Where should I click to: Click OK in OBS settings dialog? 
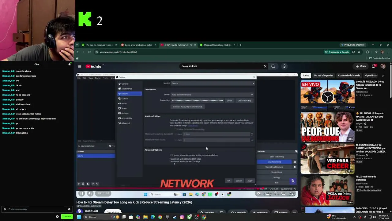tap(229, 181)
